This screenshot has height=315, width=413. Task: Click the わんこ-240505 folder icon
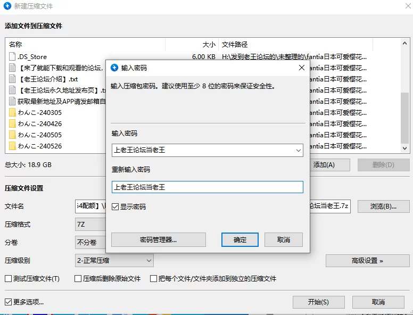13,135
